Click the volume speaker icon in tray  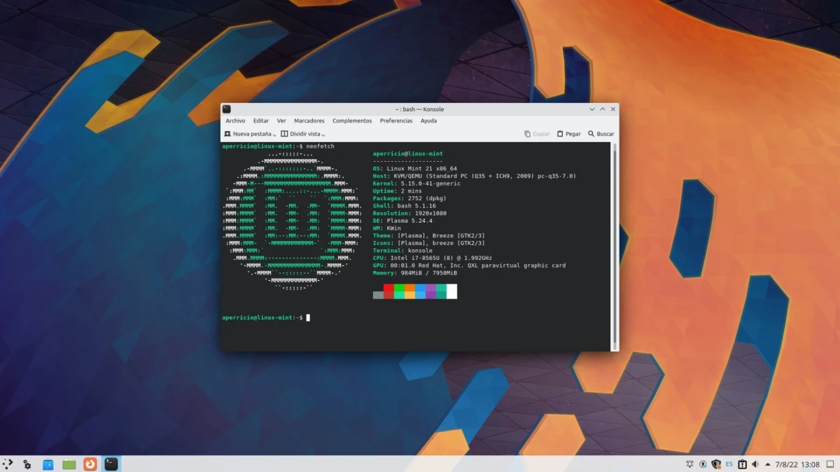click(755, 464)
